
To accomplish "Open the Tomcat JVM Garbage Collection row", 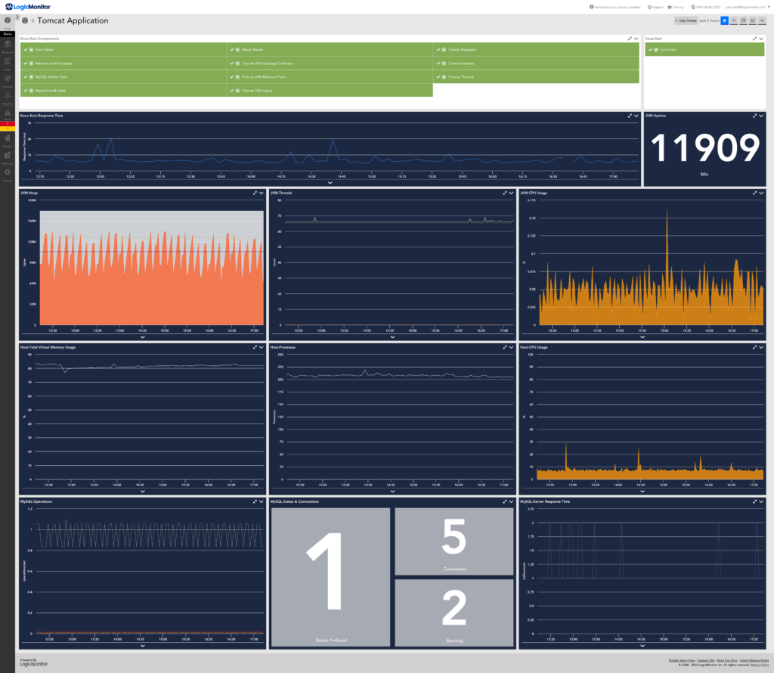I will [330, 64].
